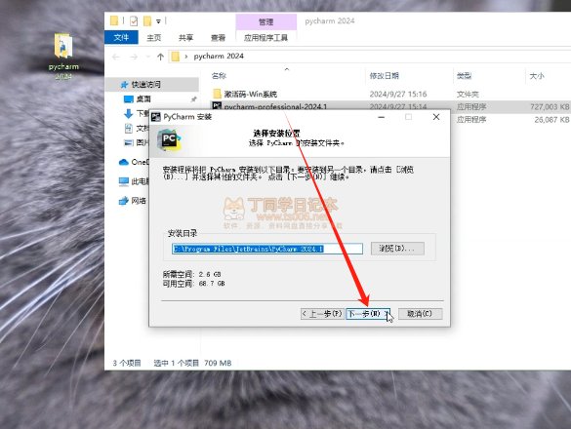
Task: Open 浏览(B)... to choose install folder
Action: coord(397,249)
